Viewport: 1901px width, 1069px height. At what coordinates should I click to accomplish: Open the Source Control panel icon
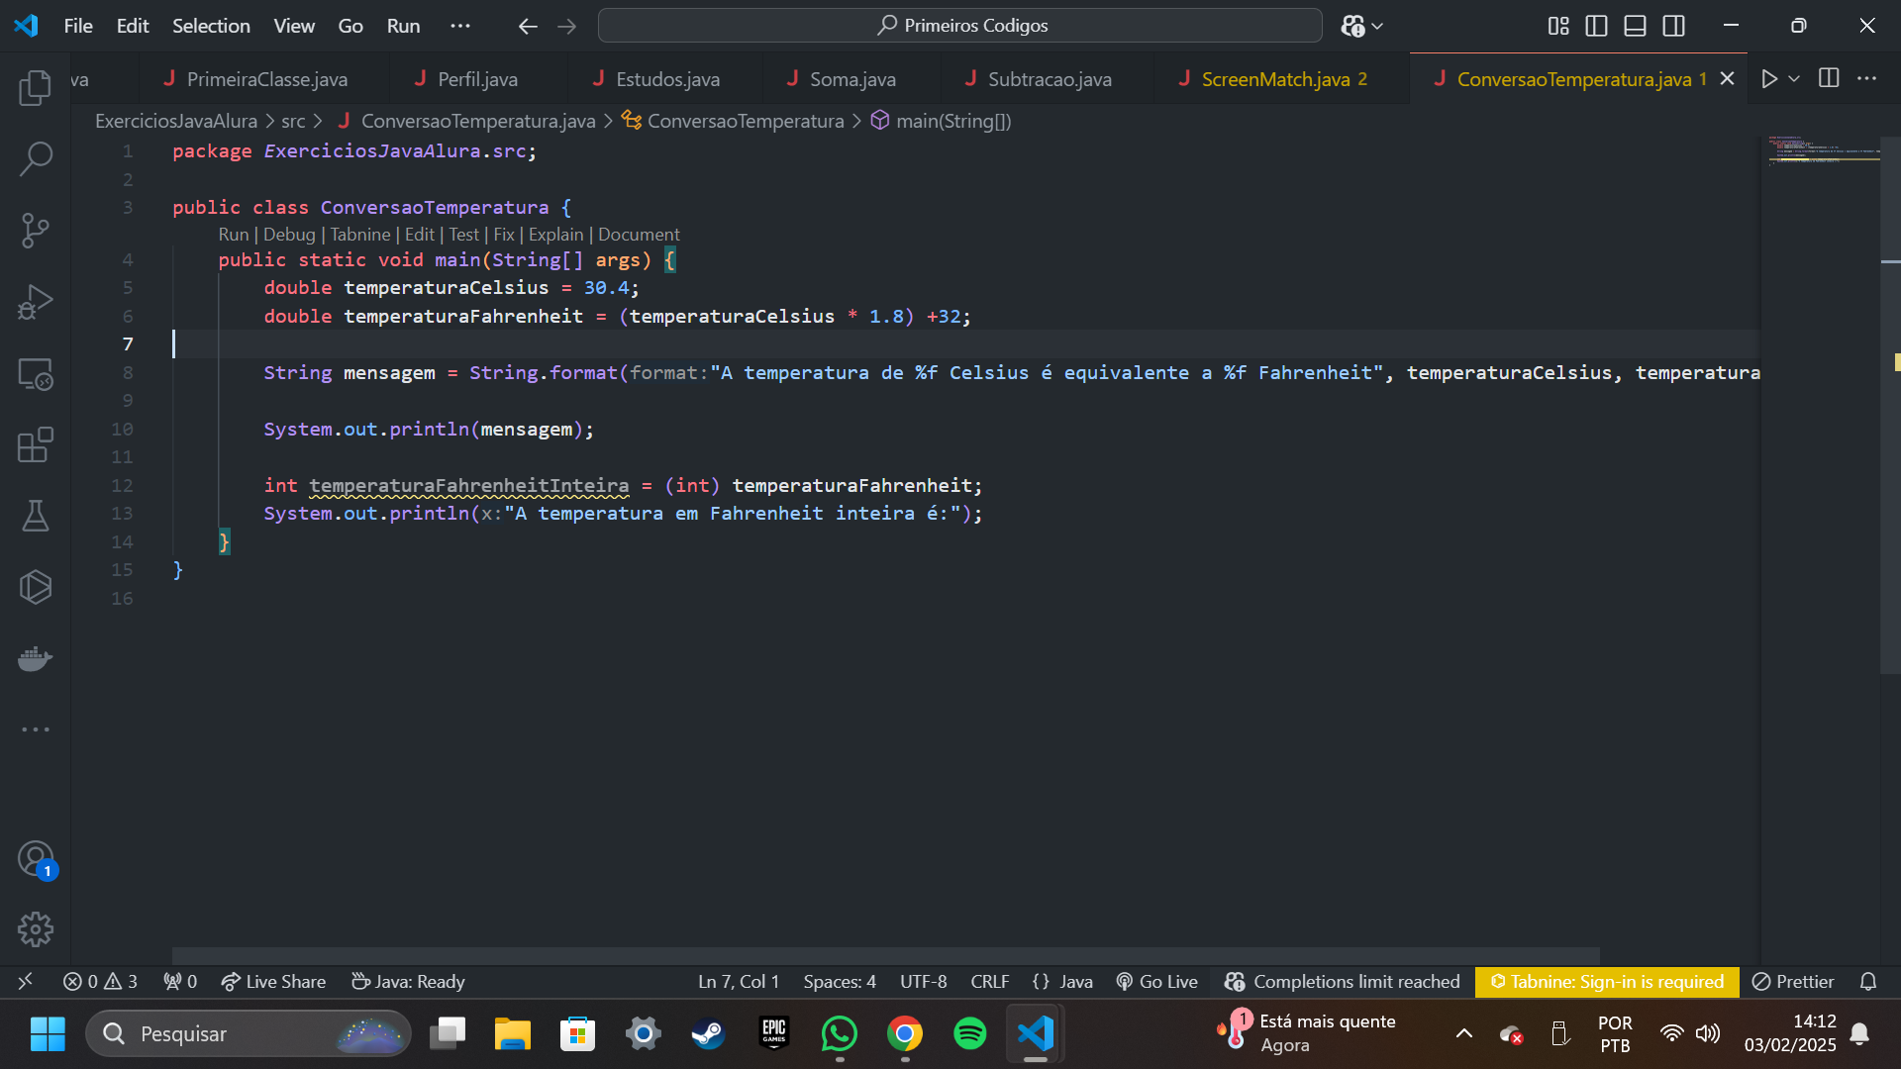coord(36,230)
